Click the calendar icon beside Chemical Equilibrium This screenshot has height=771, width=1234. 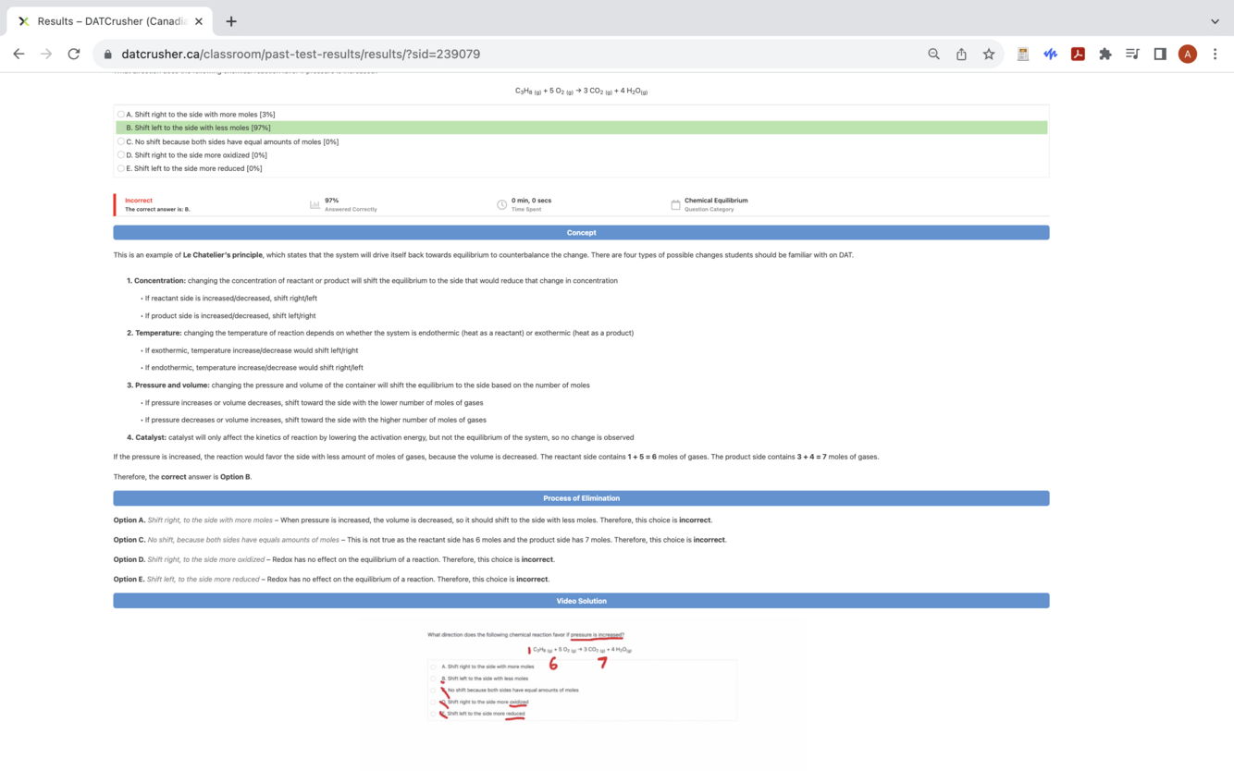pyautogui.click(x=675, y=204)
